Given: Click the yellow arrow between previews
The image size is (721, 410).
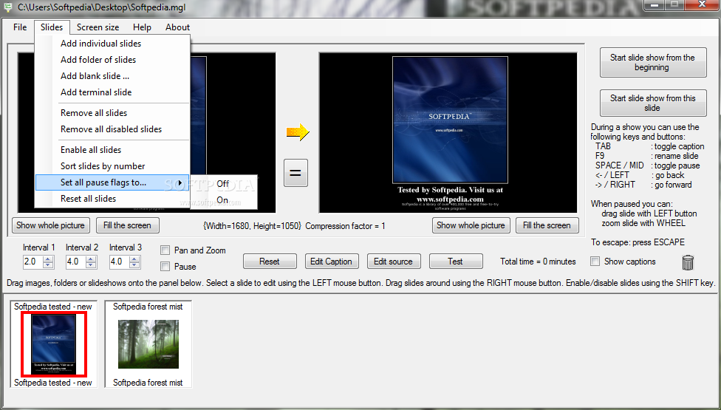Looking at the screenshot, I should [x=298, y=132].
